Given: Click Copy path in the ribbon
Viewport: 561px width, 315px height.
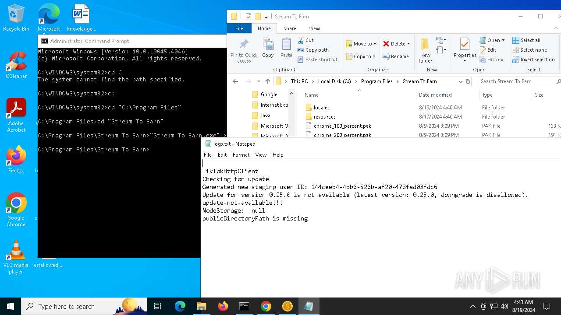Looking at the screenshot, I should (x=313, y=50).
